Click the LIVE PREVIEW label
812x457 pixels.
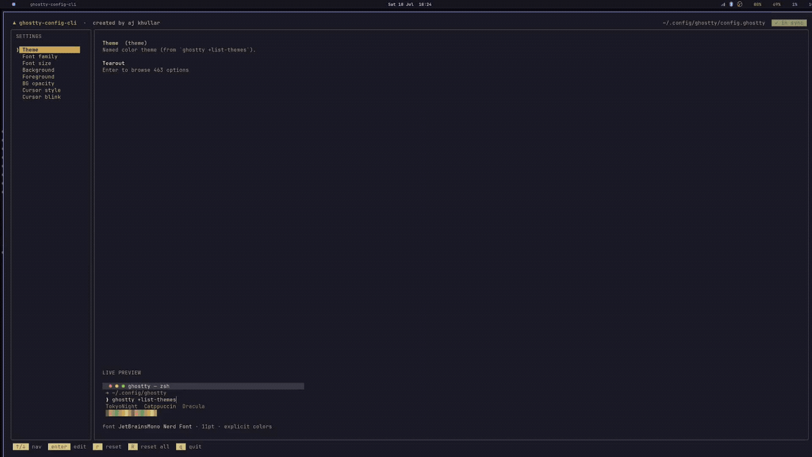coord(122,372)
